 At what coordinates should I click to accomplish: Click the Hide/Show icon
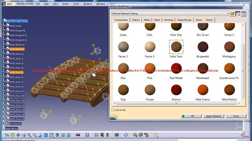(x=63, y=135)
